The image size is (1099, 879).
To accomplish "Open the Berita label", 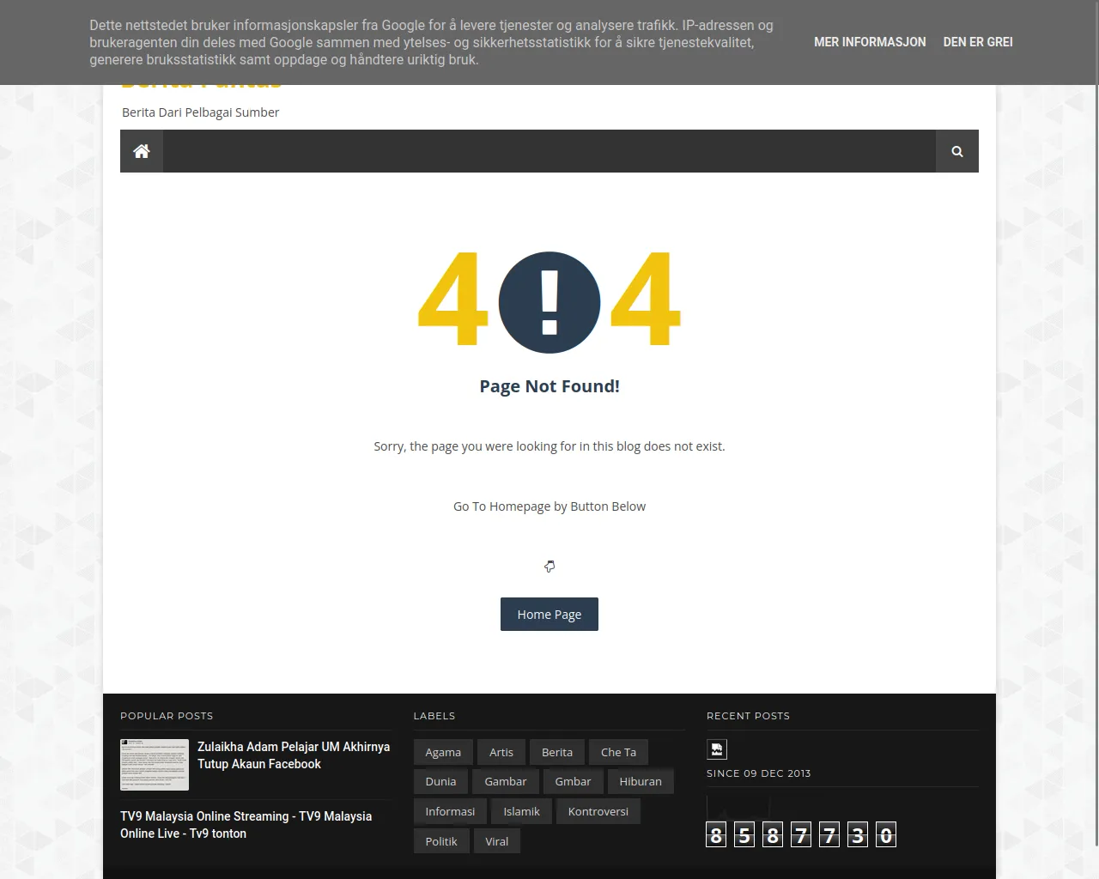I will pos(557,752).
